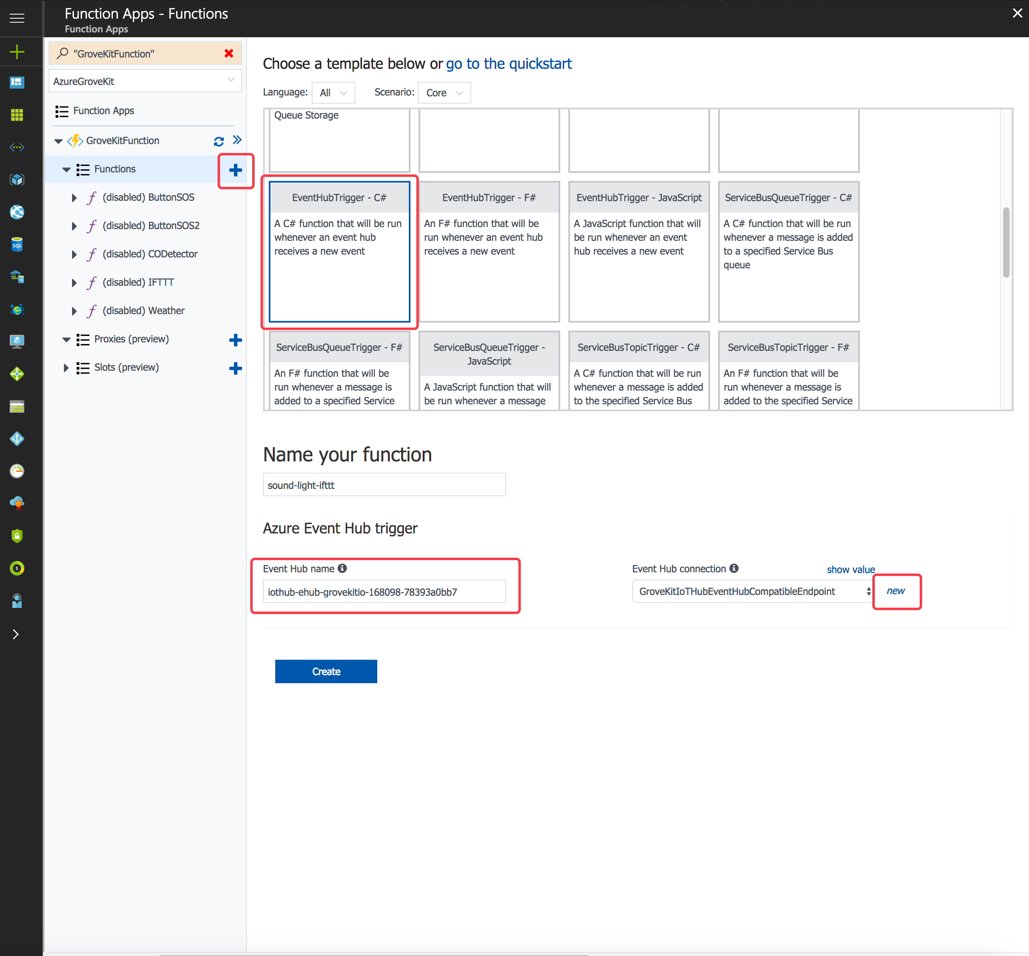
Task: Clear the GroveKitFunction search with red X
Action: click(229, 53)
